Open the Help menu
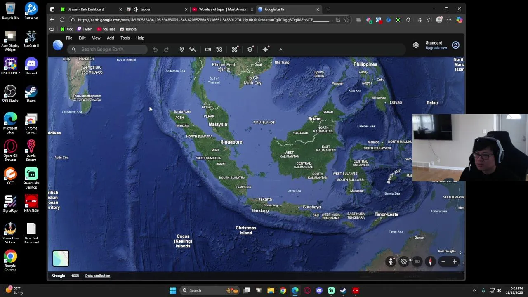 click(x=140, y=38)
